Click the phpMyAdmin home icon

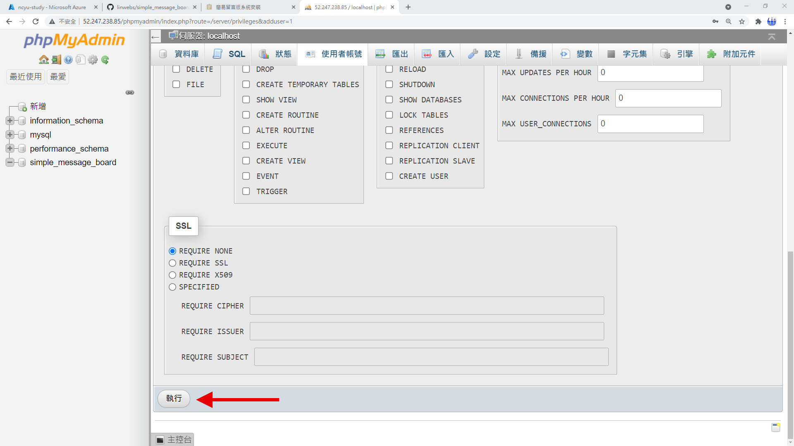[x=44, y=60]
